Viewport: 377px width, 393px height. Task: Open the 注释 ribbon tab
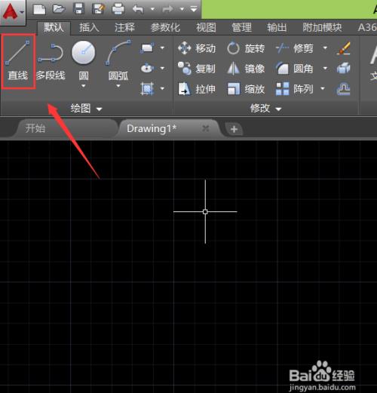(124, 27)
